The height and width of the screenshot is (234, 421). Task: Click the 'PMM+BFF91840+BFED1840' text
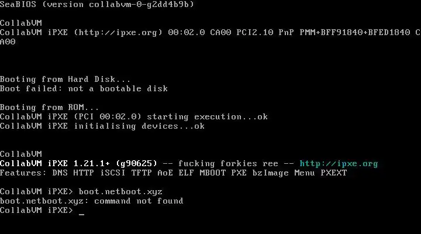click(x=355, y=33)
